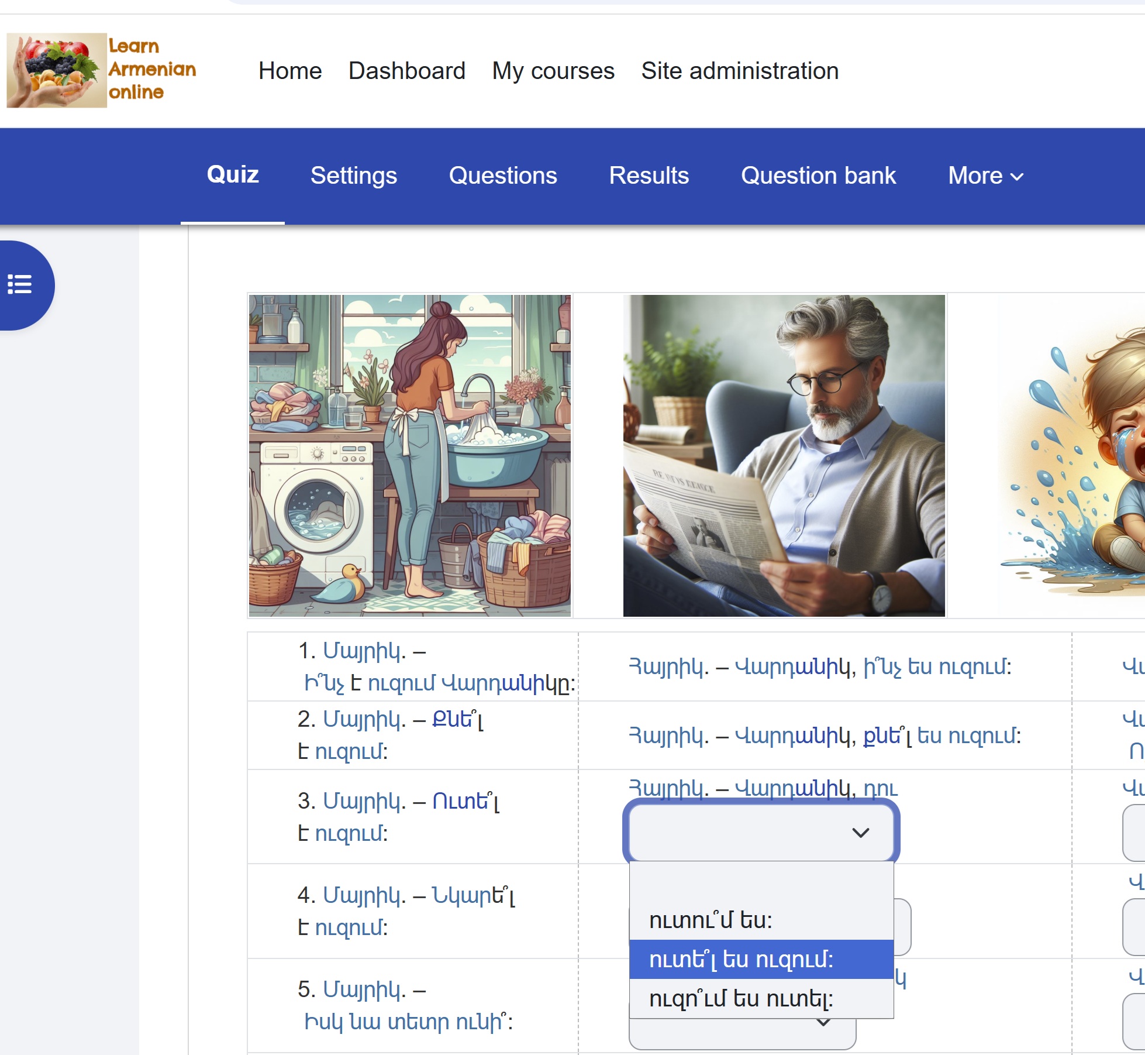
Task: Click the Learn Armenian online logo
Action: coord(102,70)
